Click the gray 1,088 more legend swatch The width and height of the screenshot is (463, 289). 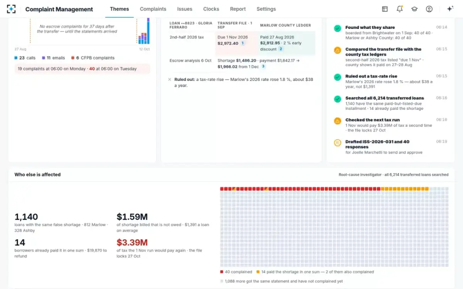[222, 281]
